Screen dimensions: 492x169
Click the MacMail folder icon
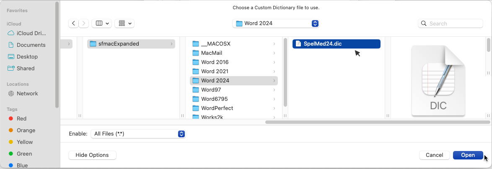pos(196,53)
